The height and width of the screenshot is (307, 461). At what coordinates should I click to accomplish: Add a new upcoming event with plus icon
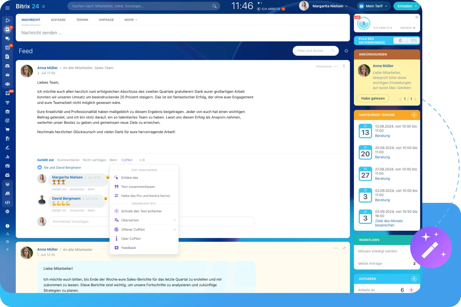[x=414, y=115]
